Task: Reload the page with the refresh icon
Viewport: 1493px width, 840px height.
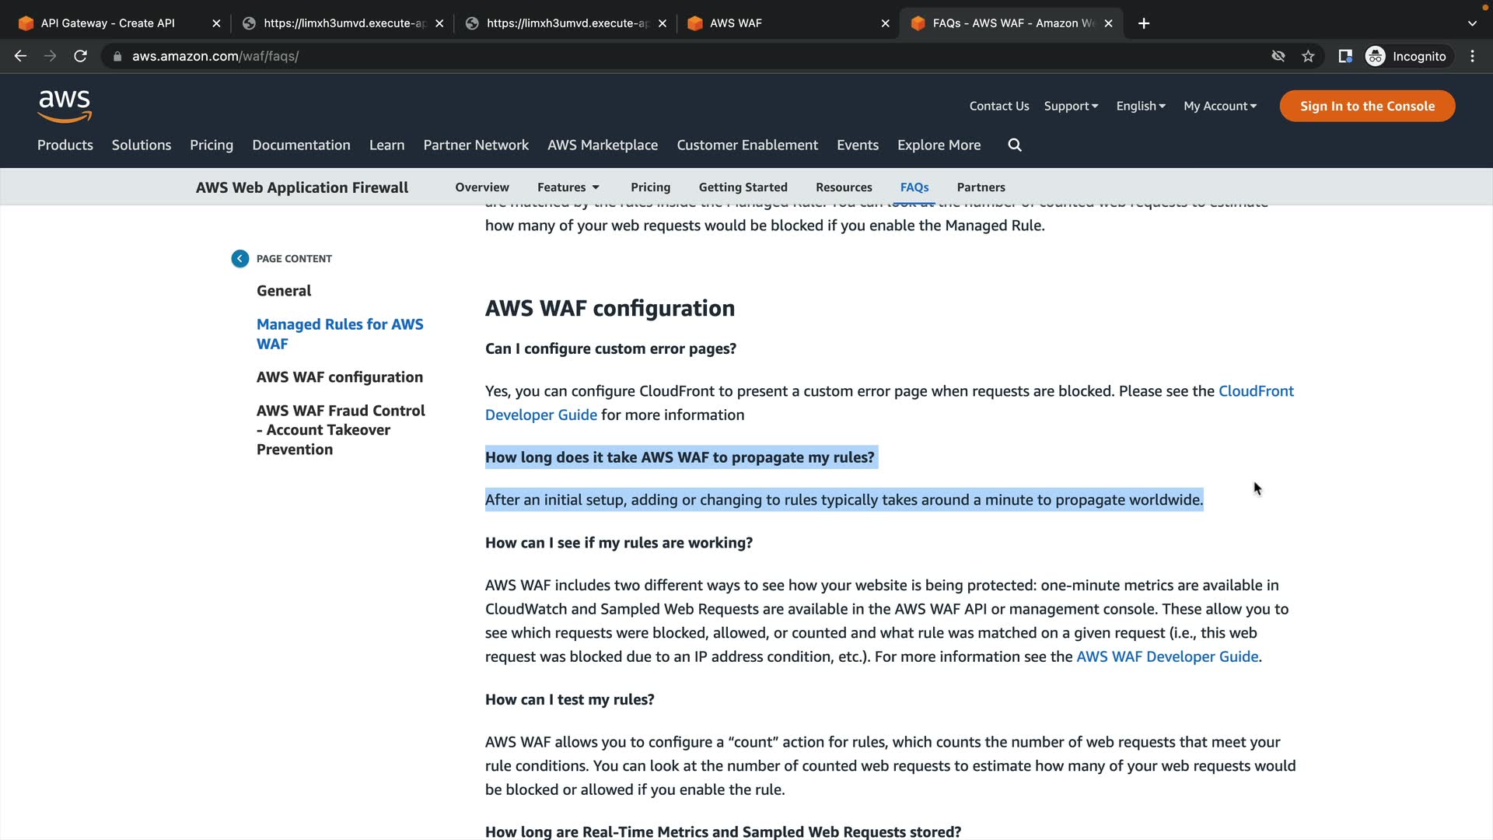Action: pyautogui.click(x=80, y=56)
